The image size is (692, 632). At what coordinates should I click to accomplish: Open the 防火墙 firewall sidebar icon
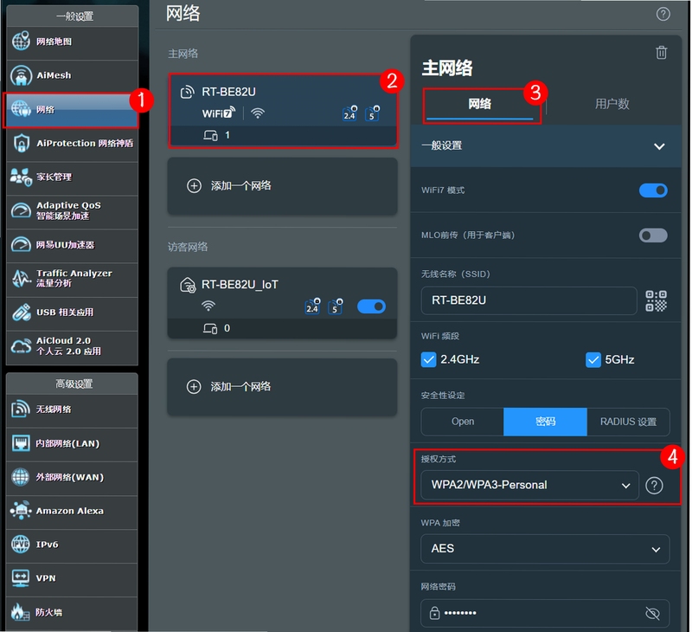(x=20, y=612)
